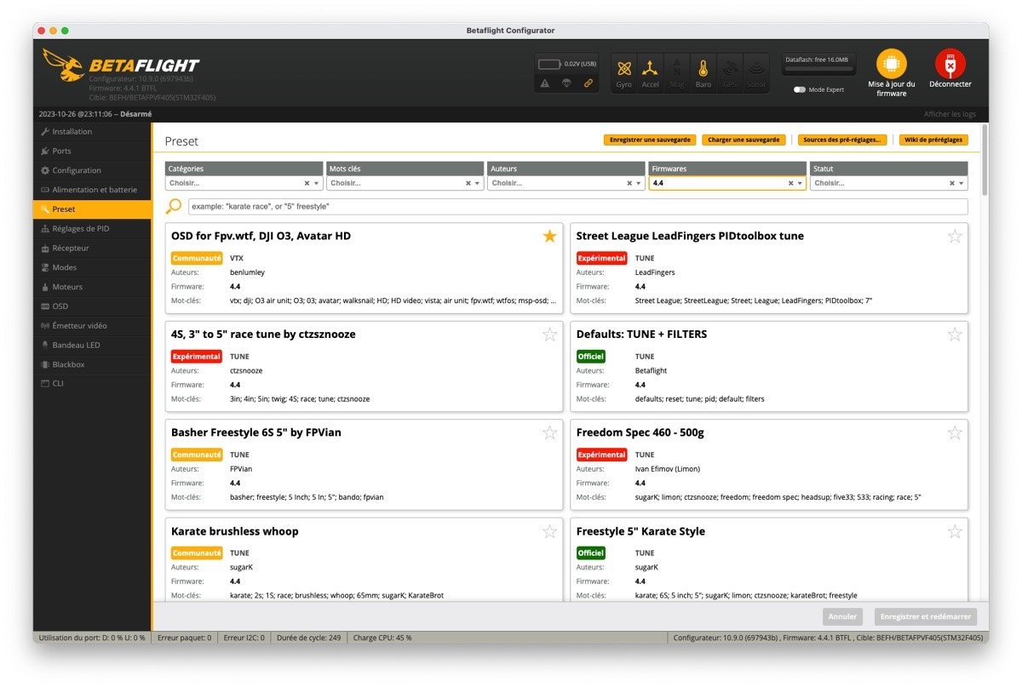The image size is (1022, 687).
Task: Open the Récepteur tab
Action: pos(92,248)
